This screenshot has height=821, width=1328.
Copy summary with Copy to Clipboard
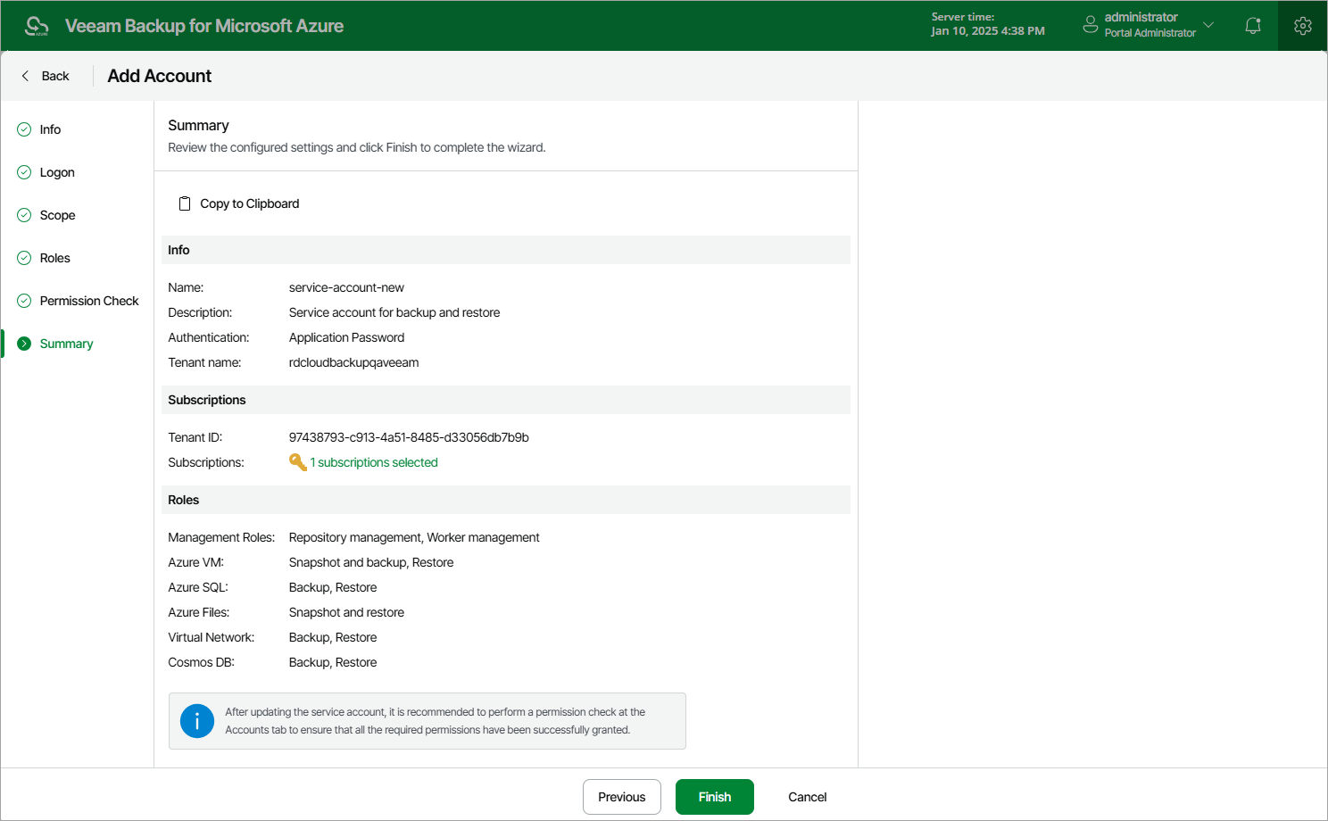250,203
